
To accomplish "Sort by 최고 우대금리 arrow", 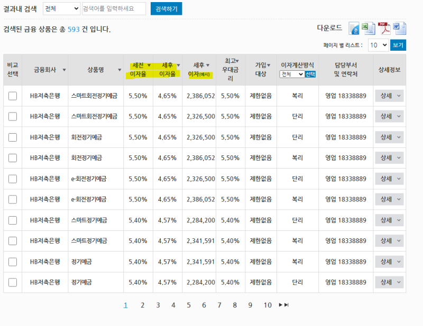I will [237, 61].
